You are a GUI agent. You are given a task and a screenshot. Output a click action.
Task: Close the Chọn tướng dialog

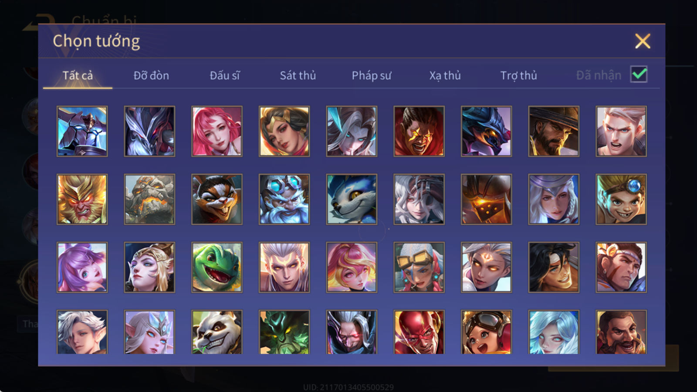pyautogui.click(x=643, y=41)
